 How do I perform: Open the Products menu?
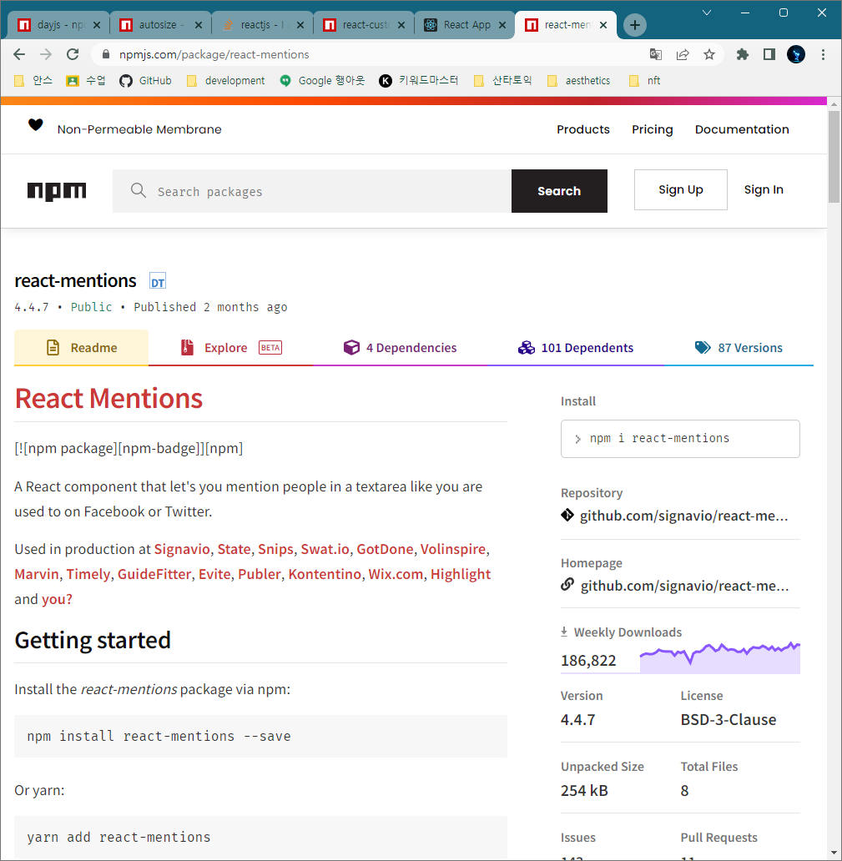pyautogui.click(x=583, y=129)
